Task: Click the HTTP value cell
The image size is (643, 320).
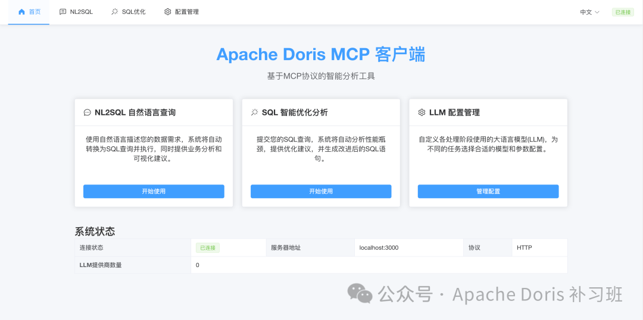Action: [x=539, y=247]
